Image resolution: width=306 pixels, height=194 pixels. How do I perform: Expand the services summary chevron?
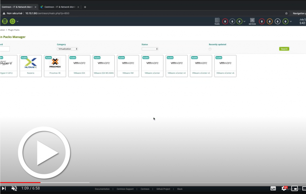(x=291, y=21)
